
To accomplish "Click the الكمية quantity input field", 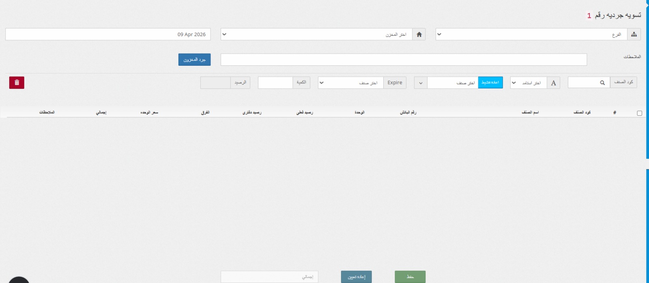I will [275, 83].
